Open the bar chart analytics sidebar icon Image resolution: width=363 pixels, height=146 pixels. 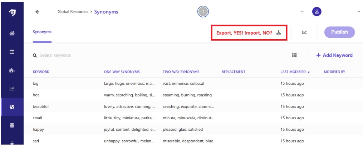tap(12, 88)
